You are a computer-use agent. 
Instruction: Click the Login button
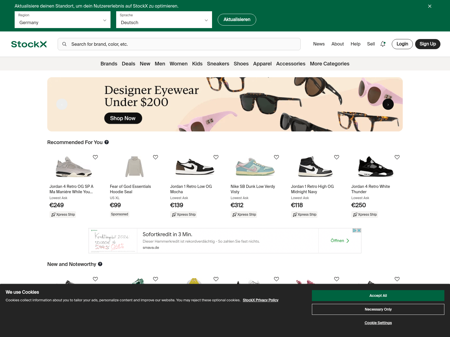(402, 44)
